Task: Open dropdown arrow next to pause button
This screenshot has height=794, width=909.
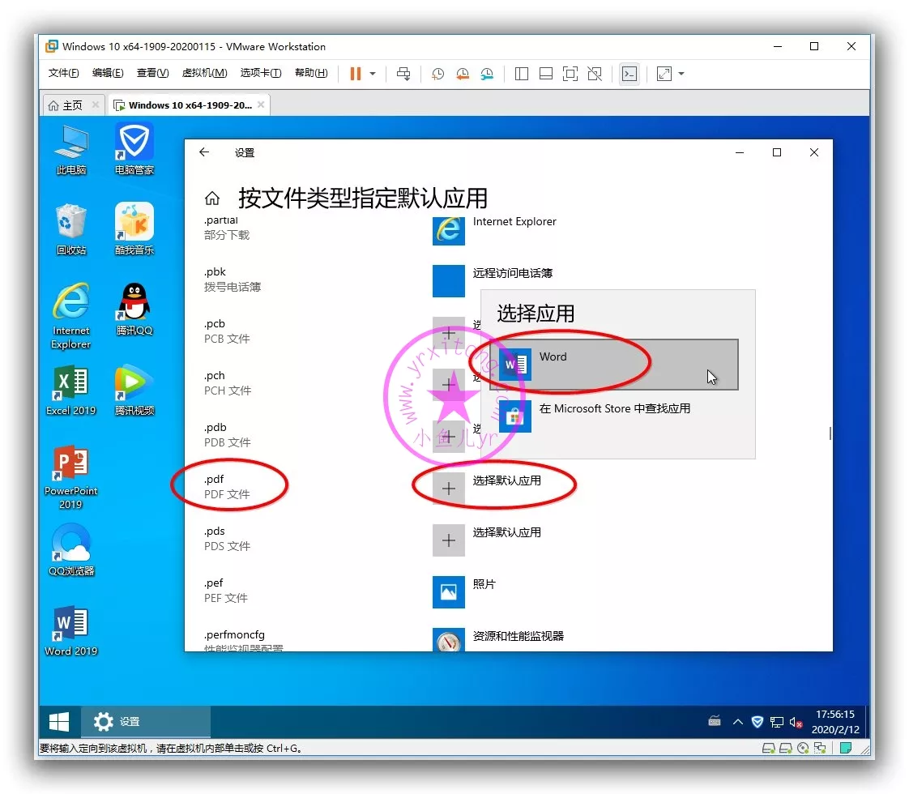Action: (373, 74)
